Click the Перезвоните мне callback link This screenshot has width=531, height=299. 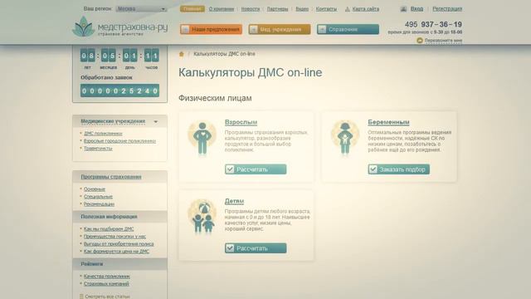tap(443, 41)
